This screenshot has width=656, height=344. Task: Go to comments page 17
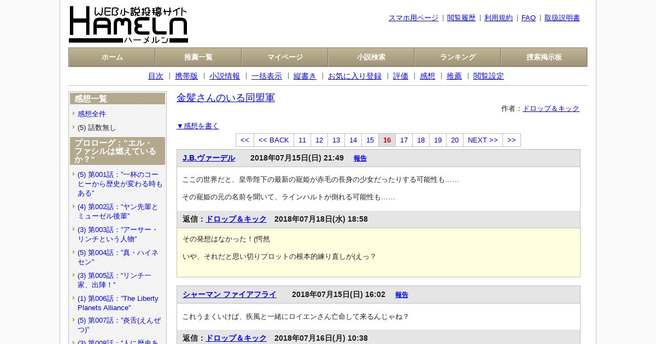(x=404, y=140)
